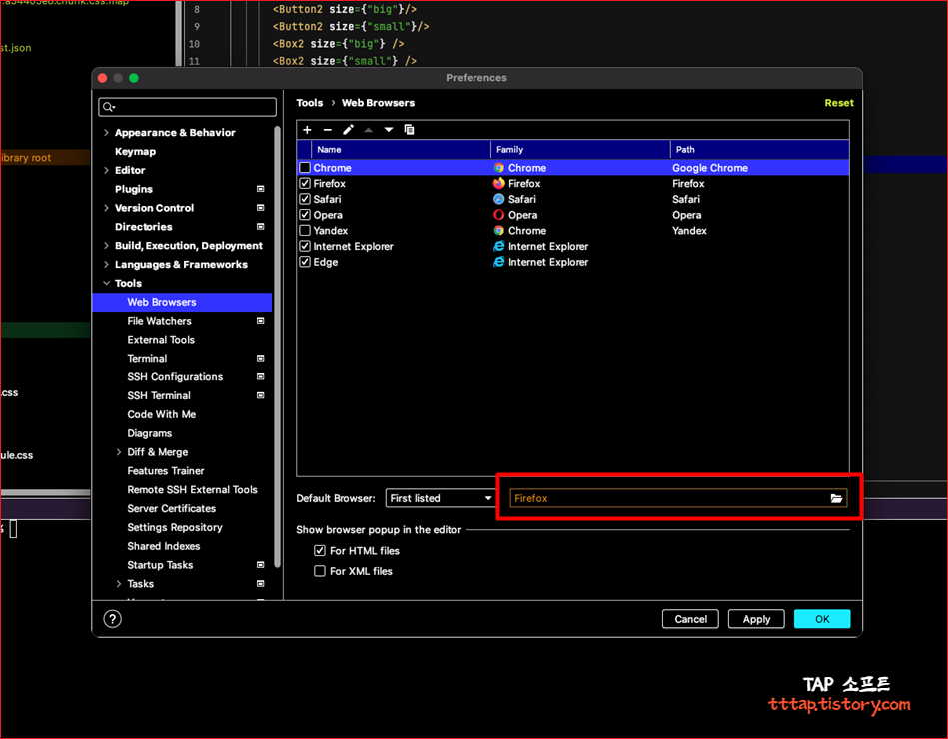Open help question mark icon
Image resolution: width=948 pixels, height=739 pixels.
113,619
